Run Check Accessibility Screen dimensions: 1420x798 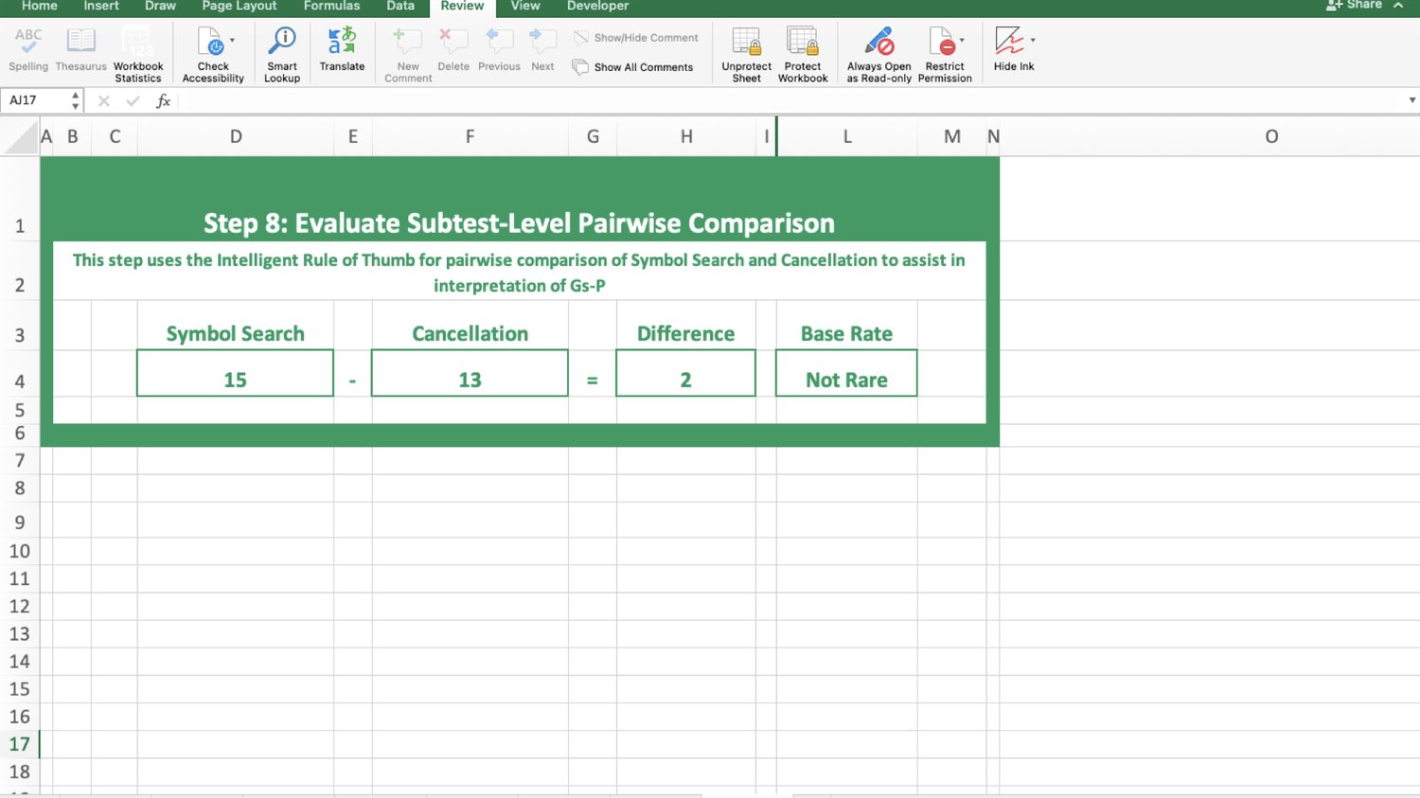click(x=213, y=55)
